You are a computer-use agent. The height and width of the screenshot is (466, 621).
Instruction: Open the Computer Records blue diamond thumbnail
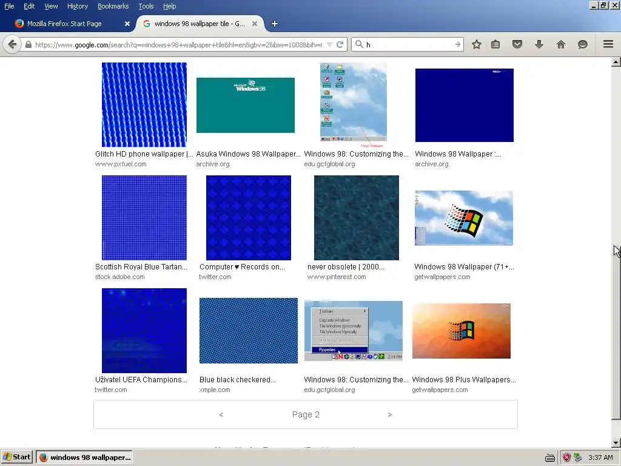tap(249, 218)
